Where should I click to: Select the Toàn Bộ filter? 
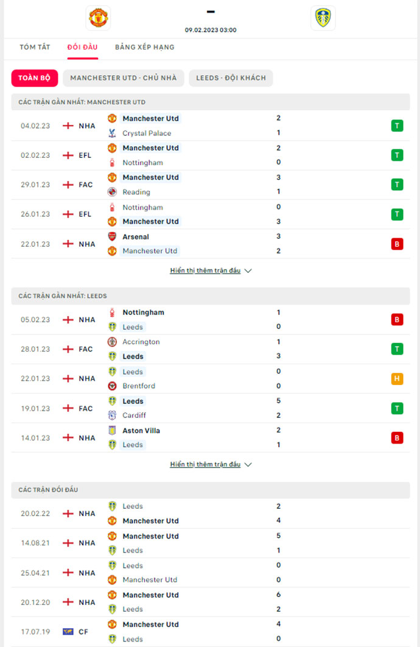[x=35, y=78]
